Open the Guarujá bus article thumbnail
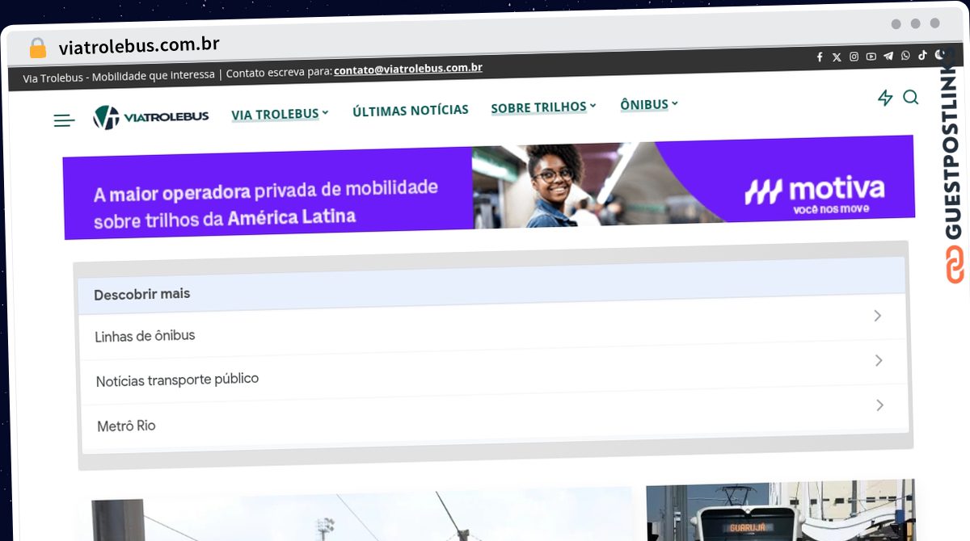The width and height of the screenshot is (970, 541). [782, 510]
